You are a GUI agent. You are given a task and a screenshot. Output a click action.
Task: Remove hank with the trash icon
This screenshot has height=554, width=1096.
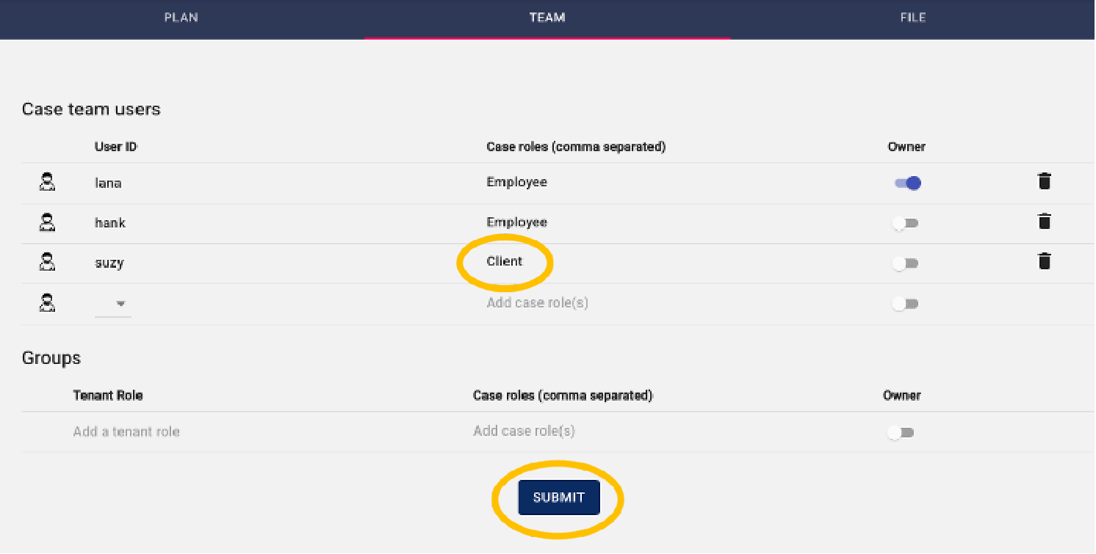tap(1045, 222)
